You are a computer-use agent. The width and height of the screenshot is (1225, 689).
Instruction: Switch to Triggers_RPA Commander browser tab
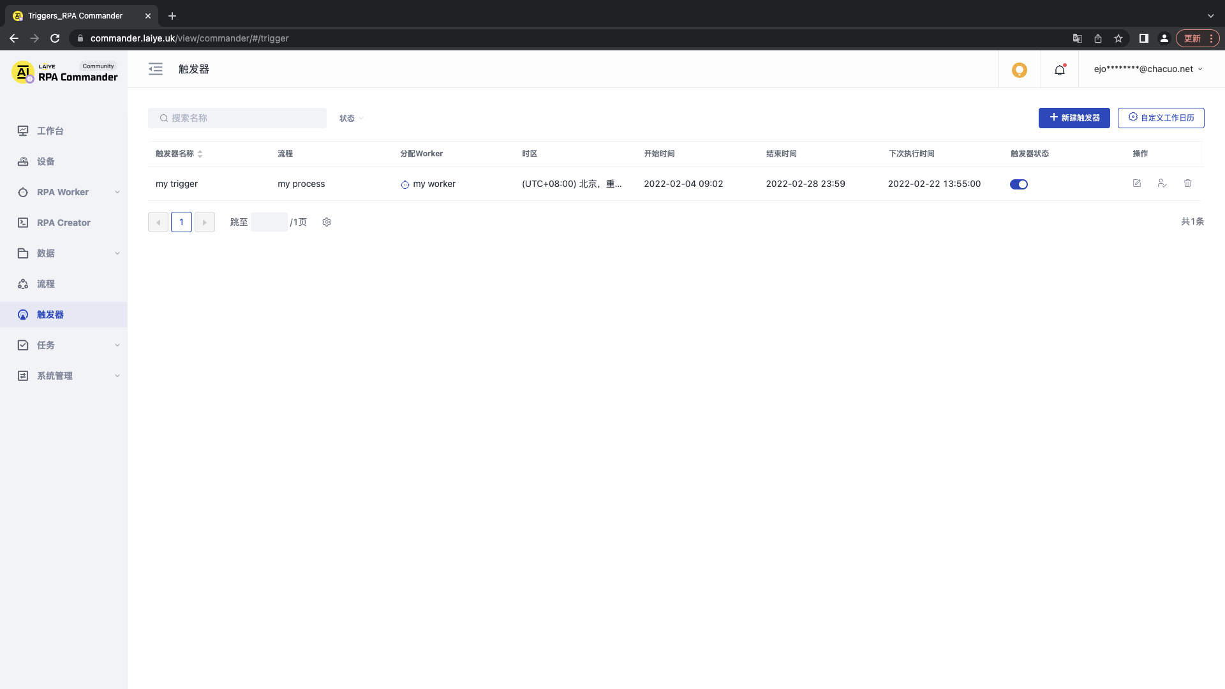tap(82, 16)
